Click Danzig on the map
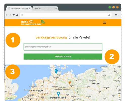This screenshot has width=126, height=101. 96,73
